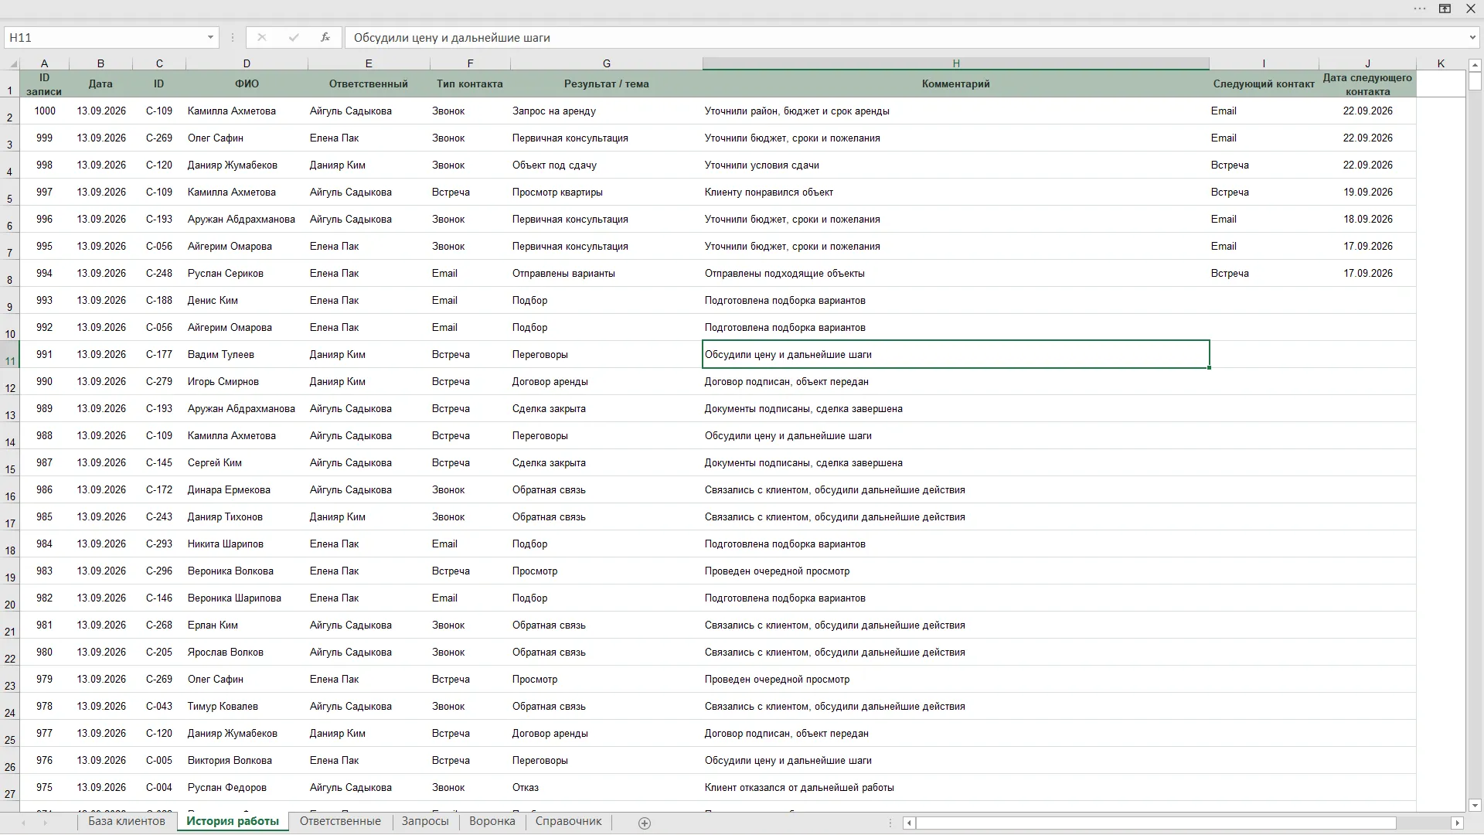Click cell with Вадим Тулеев
1484x835 pixels.
coord(247,354)
